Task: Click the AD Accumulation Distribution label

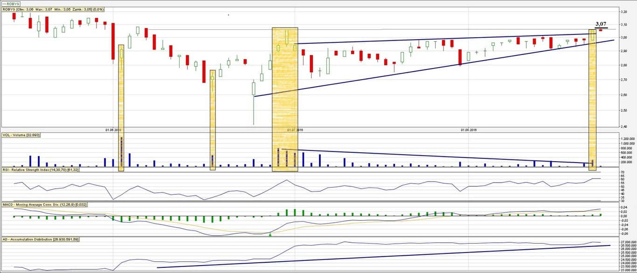Action: 40,239
